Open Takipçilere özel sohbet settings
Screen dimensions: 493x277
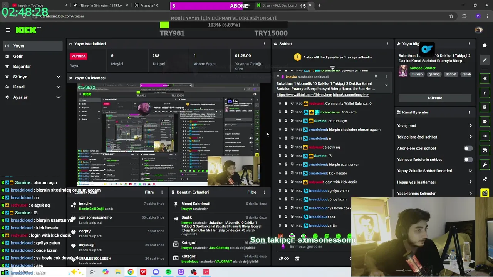click(434, 137)
